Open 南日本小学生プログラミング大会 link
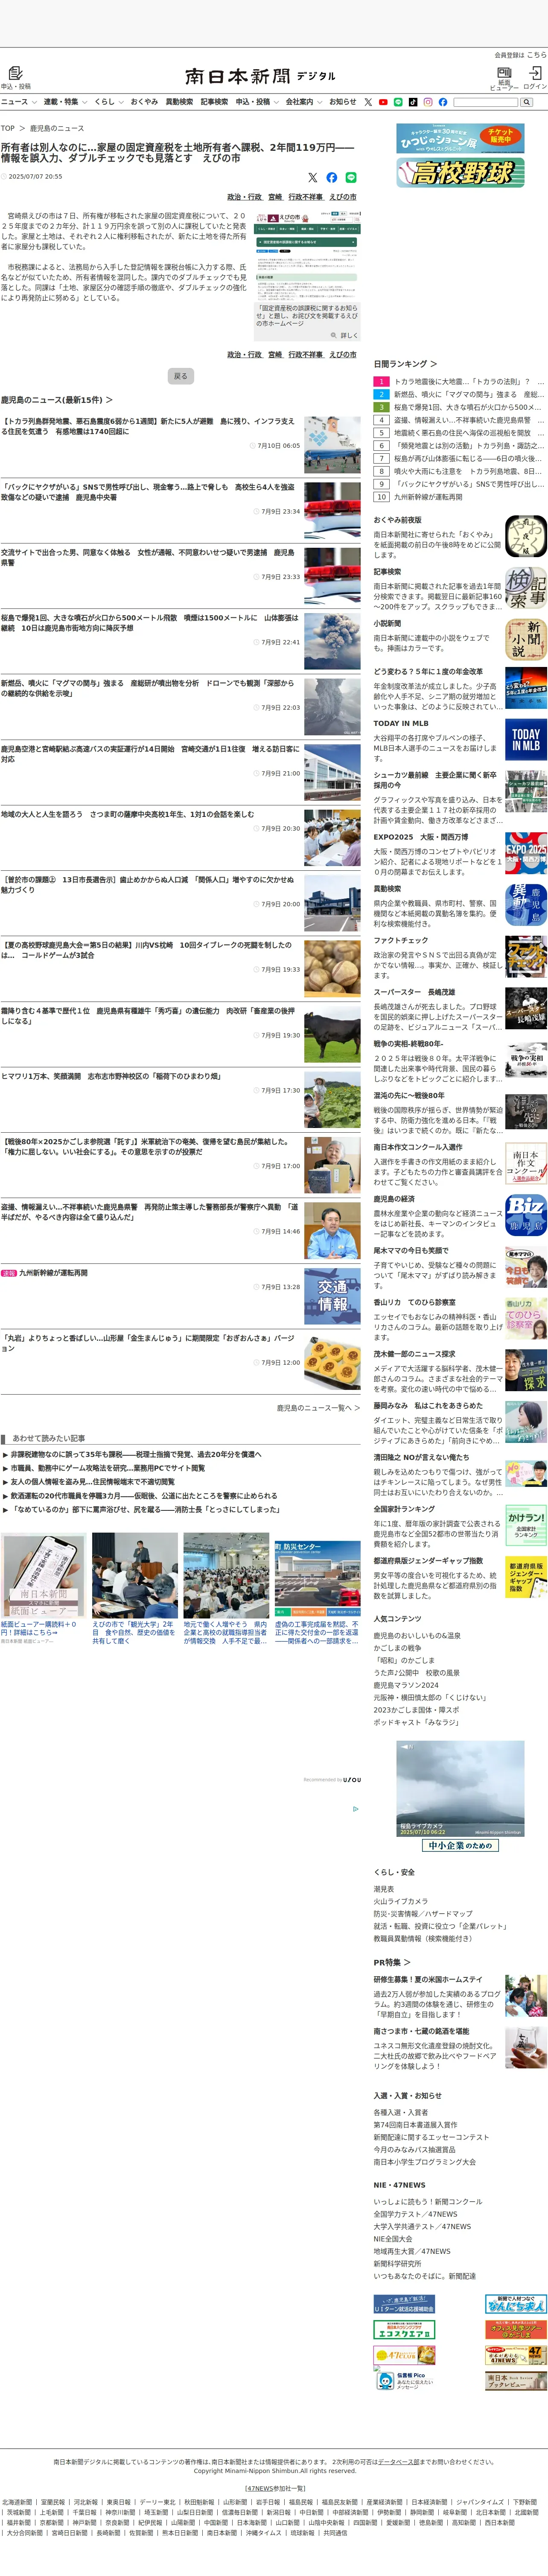 click(x=425, y=2161)
